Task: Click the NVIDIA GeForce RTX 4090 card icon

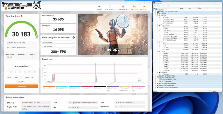Action: [x=158, y=85]
